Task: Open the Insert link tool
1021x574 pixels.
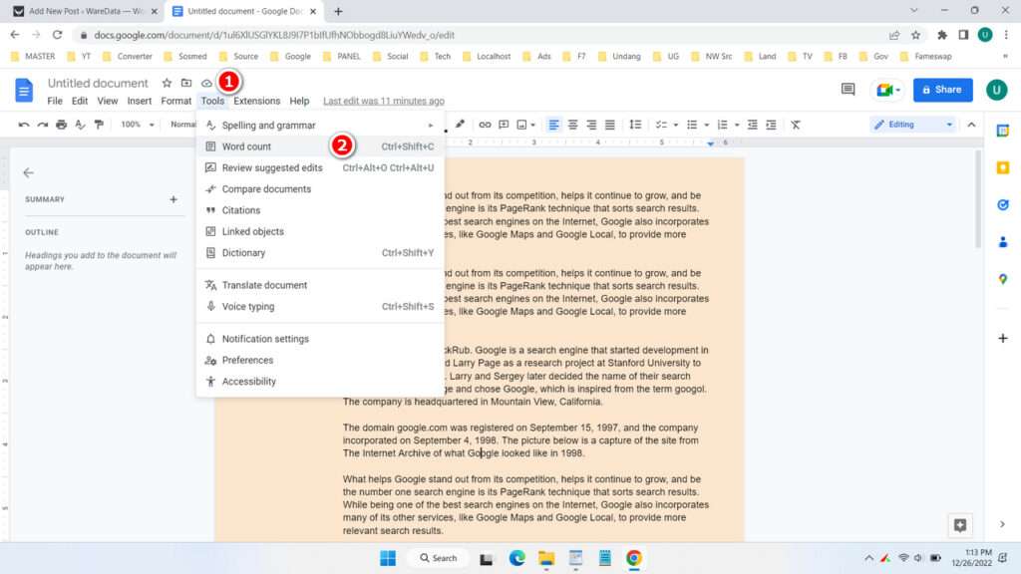Action: pos(487,125)
